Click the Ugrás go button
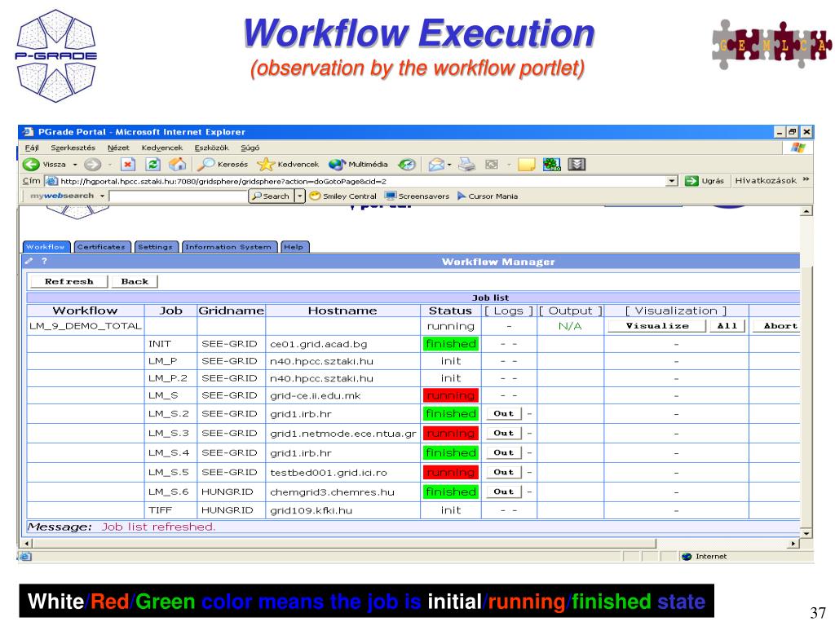This screenshot has width=835, height=626. (x=705, y=181)
